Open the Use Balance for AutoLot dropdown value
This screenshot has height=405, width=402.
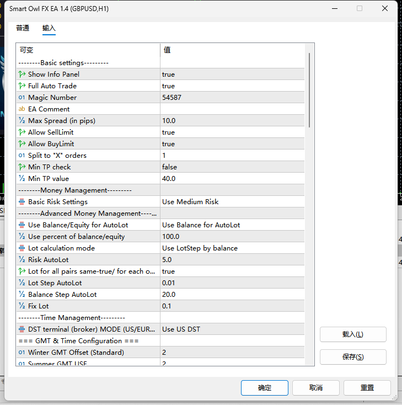232,225
